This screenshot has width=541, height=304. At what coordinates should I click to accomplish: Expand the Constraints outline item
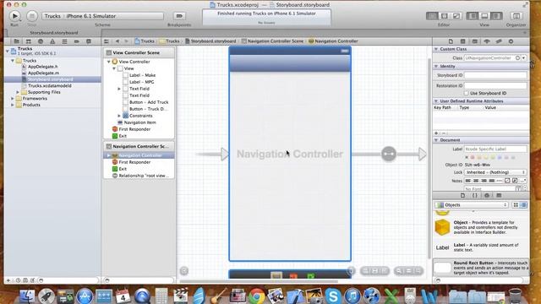(119, 116)
